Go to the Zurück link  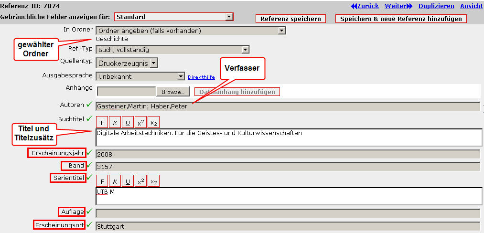point(365,6)
